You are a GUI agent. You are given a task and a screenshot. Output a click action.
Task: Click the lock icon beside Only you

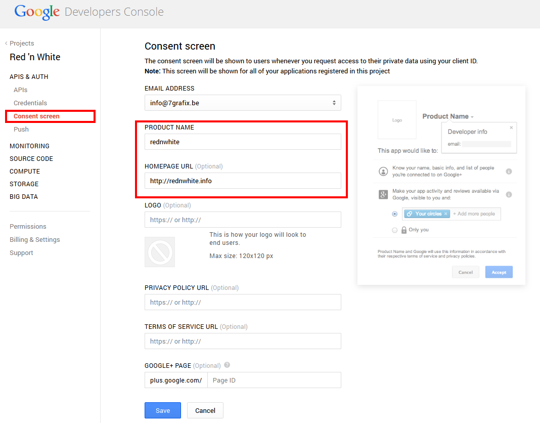click(x=404, y=230)
